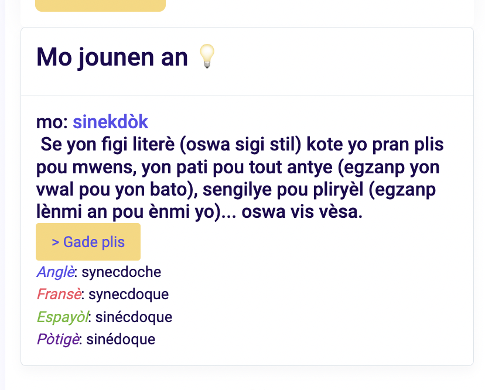Screen dimensions: 485x390
Task: Click the Fransè language label
Action: click(59, 294)
